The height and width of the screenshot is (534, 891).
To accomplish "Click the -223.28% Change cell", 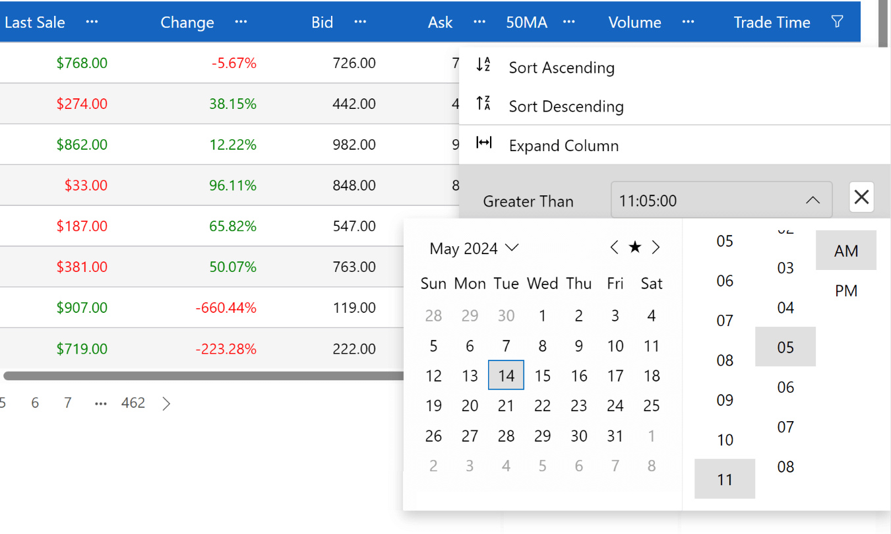I will pos(226,349).
